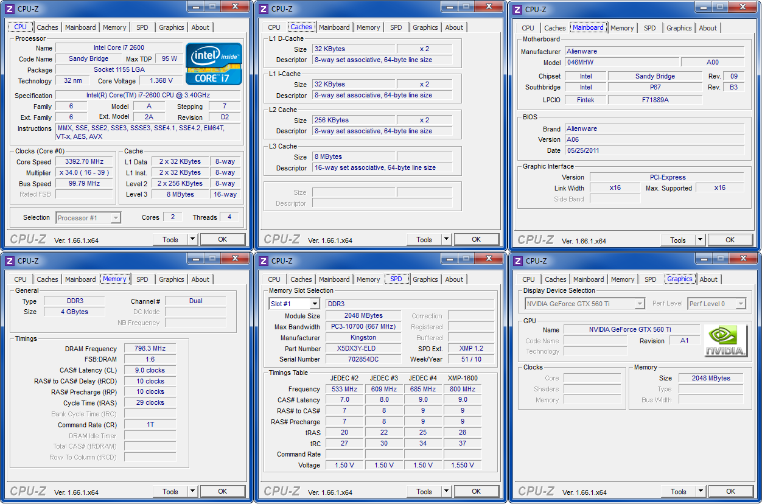Open the Tools dropdown arrow in CPU window
The width and height of the screenshot is (762, 504).
pyautogui.click(x=193, y=240)
